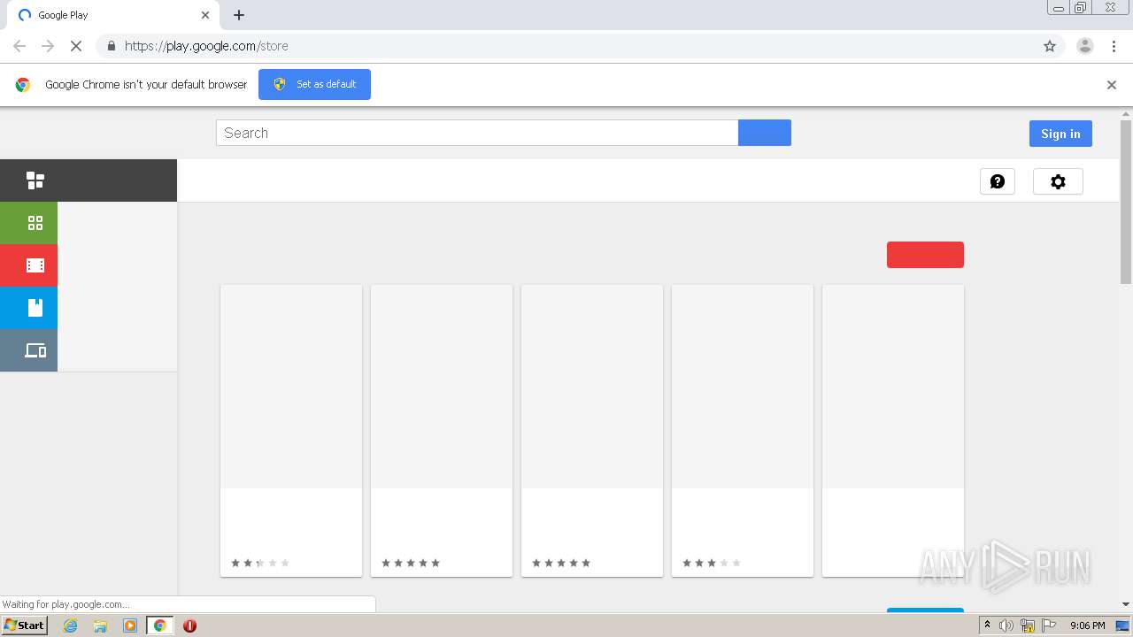View site info via the lock icon
The width and height of the screenshot is (1133, 637).
tap(111, 46)
